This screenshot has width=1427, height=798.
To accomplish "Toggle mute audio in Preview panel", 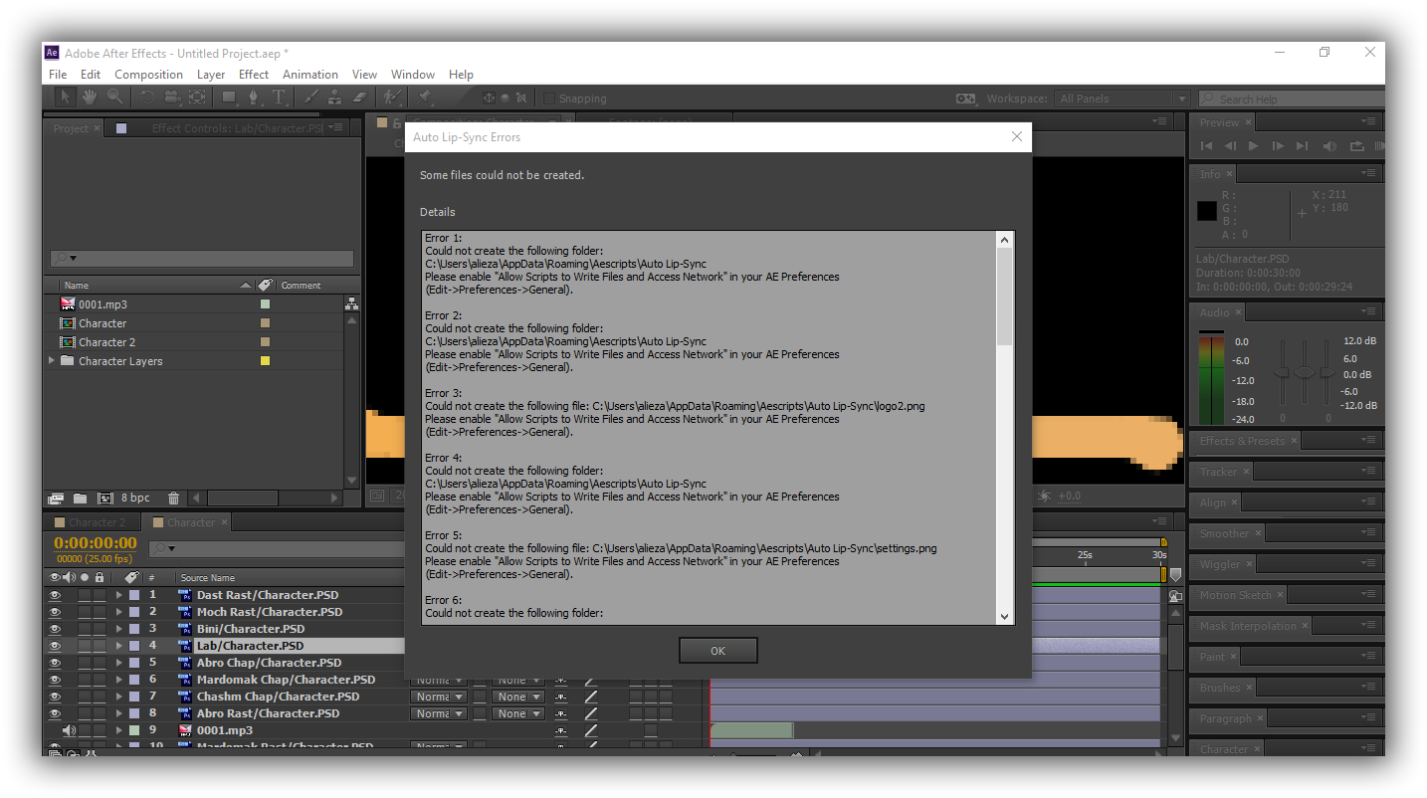I will [1330, 146].
